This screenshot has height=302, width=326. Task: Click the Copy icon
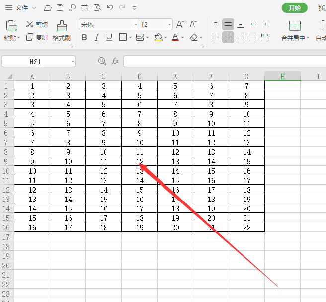pos(30,37)
